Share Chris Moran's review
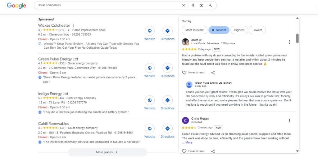 pos(213,151)
